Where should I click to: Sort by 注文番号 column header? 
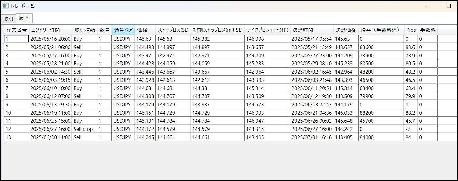(17, 30)
